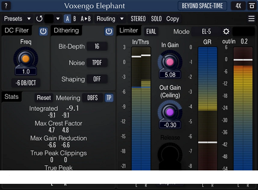Open limiter mode settings gear icon
Screen dimensions: 258x190
(x=226, y=31)
